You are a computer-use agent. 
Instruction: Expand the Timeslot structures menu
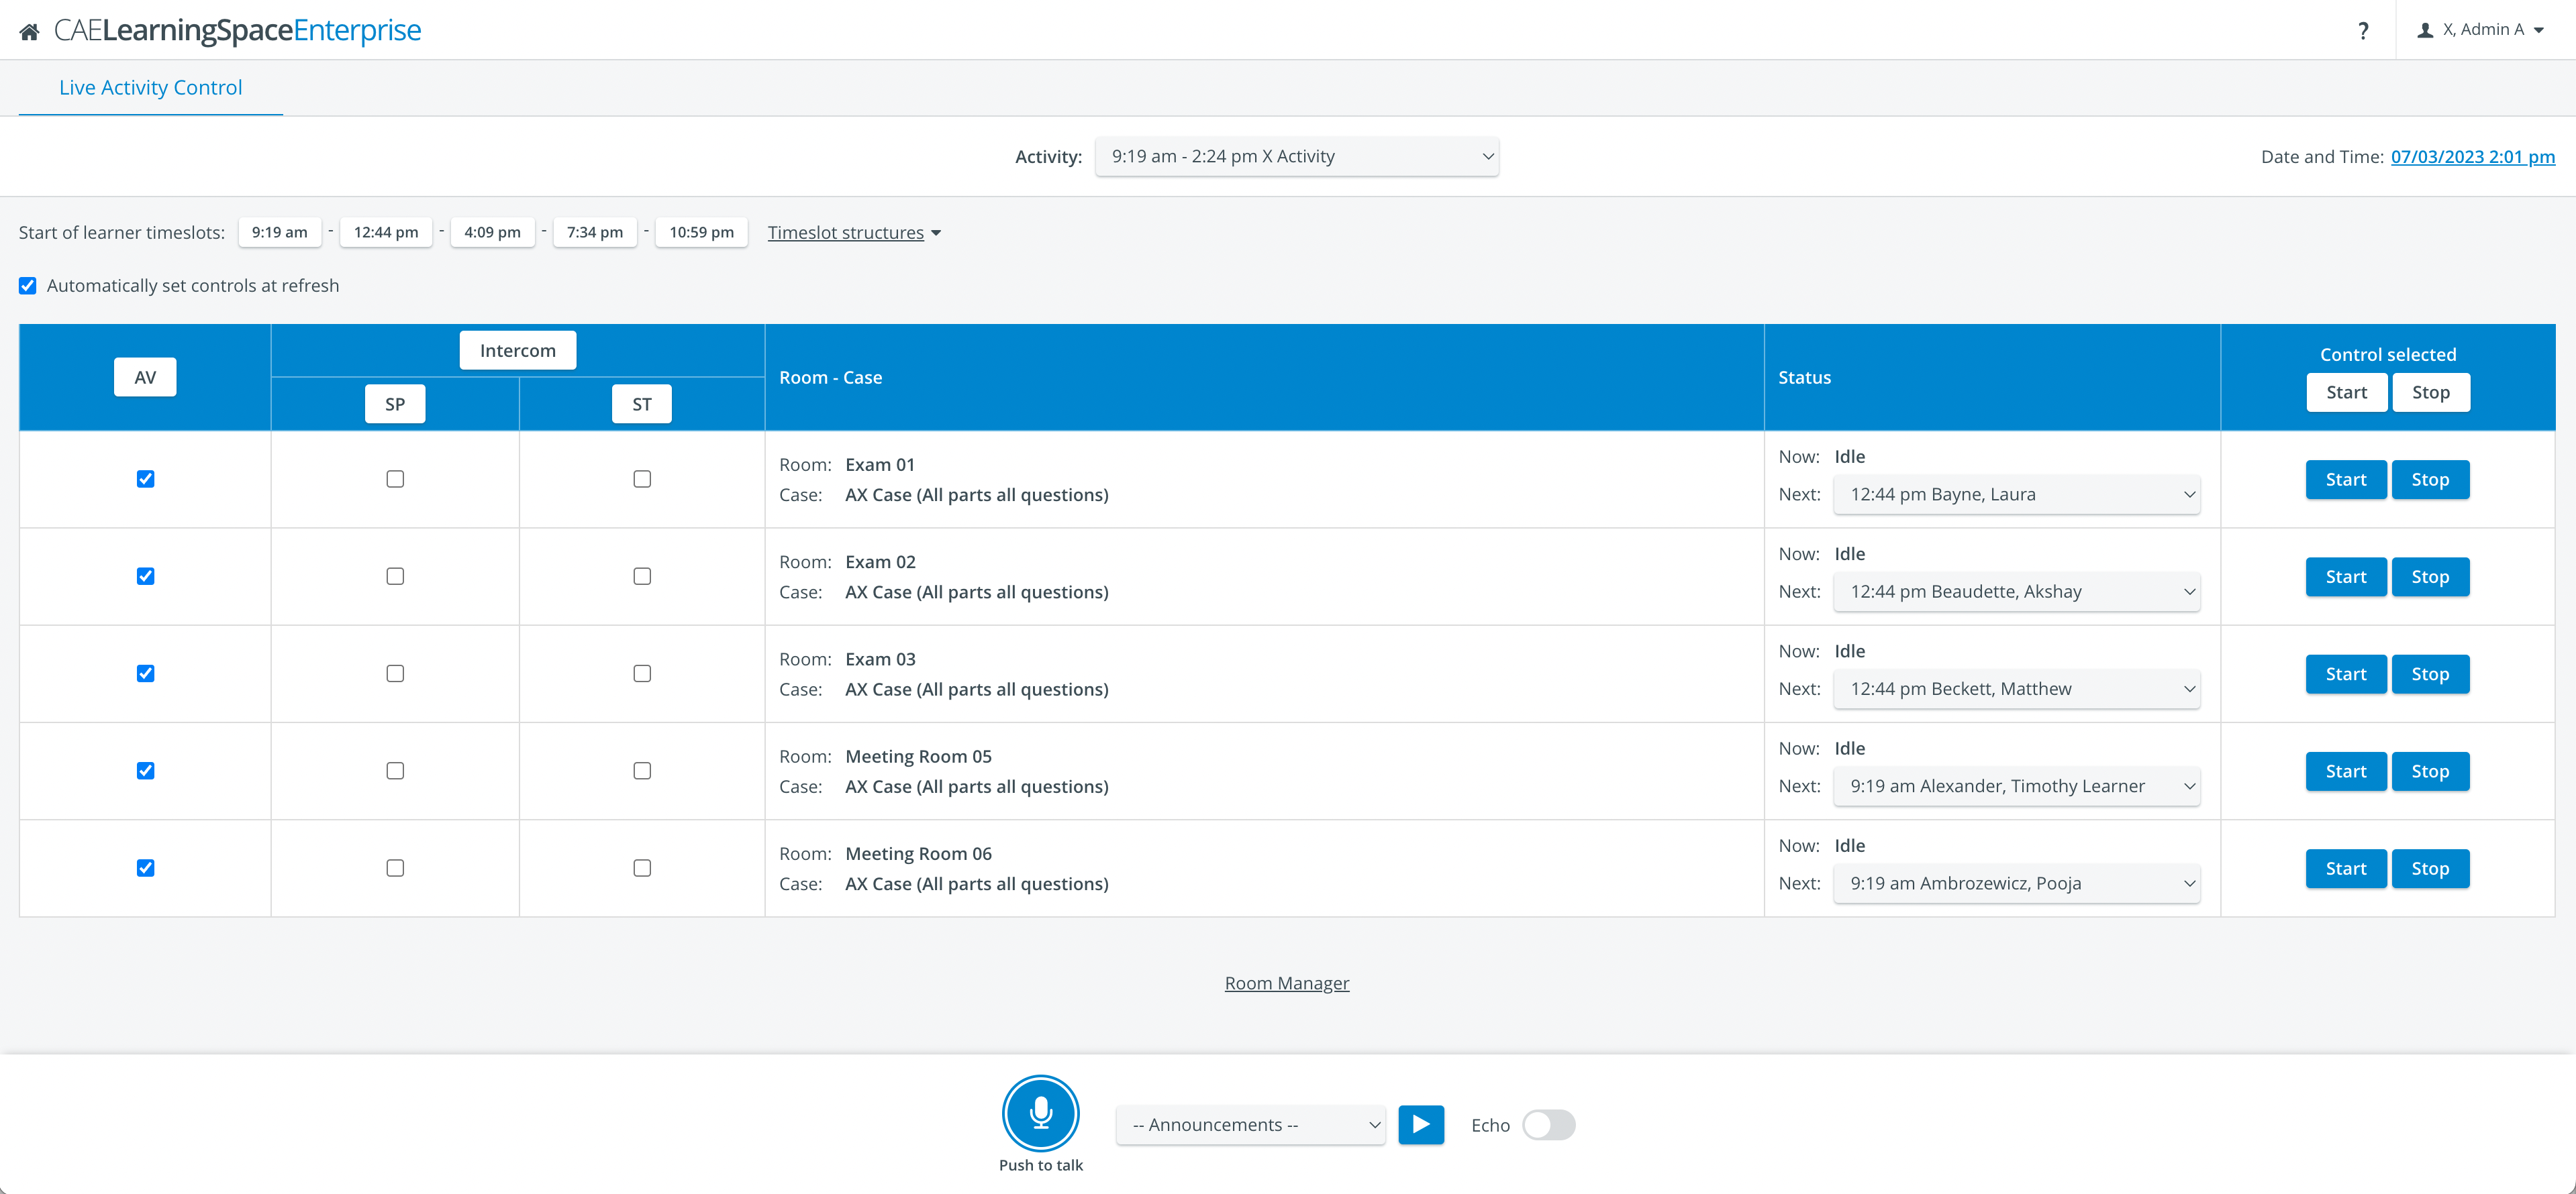(854, 233)
